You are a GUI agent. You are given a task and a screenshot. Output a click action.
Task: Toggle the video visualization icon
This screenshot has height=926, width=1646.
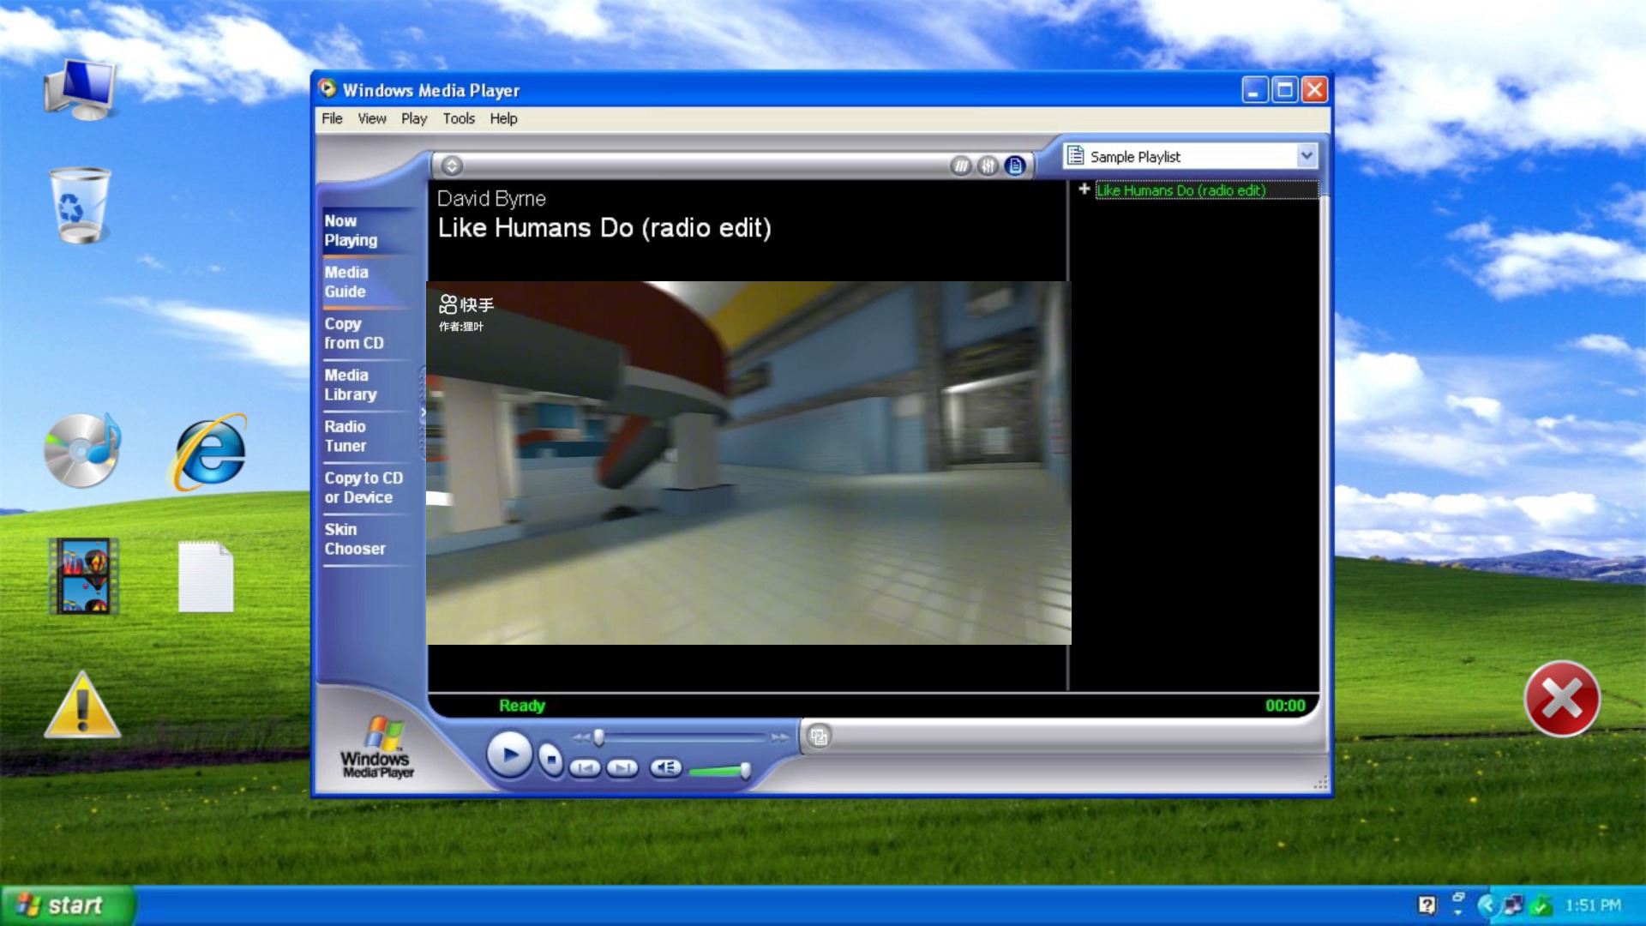[x=960, y=165]
